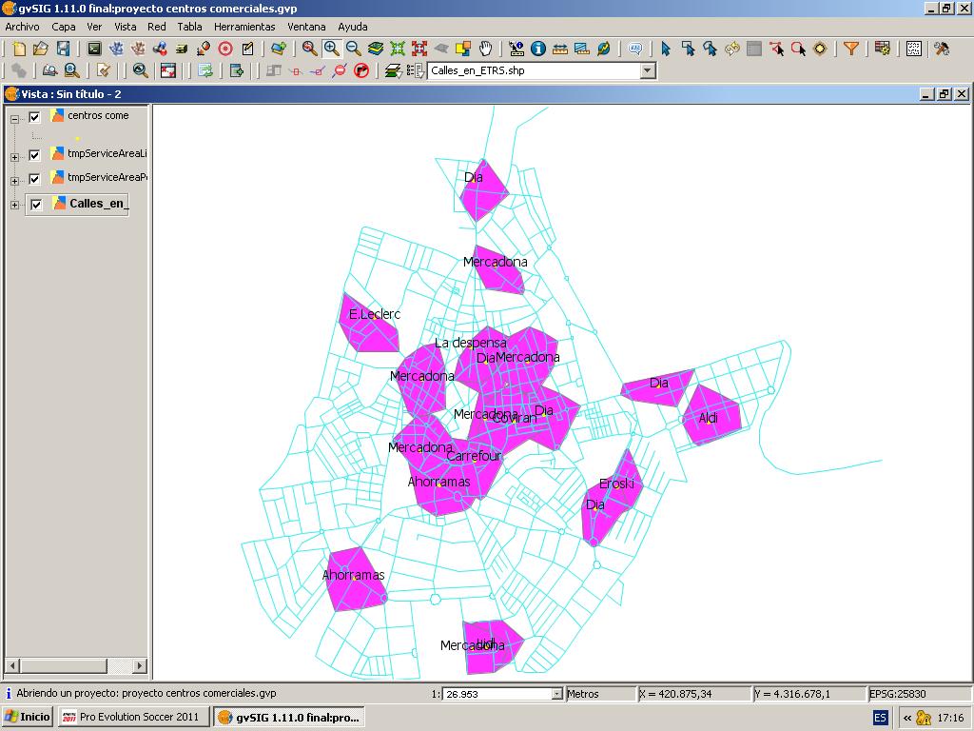Open the Red menu

[157, 27]
